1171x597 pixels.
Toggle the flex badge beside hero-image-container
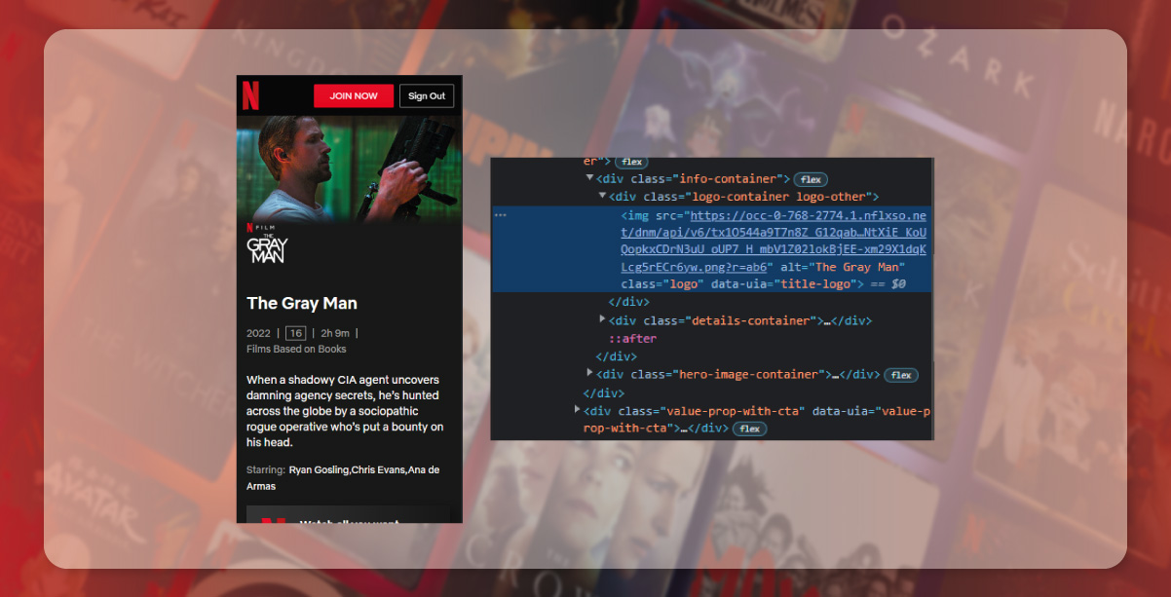(x=901, y=375)
